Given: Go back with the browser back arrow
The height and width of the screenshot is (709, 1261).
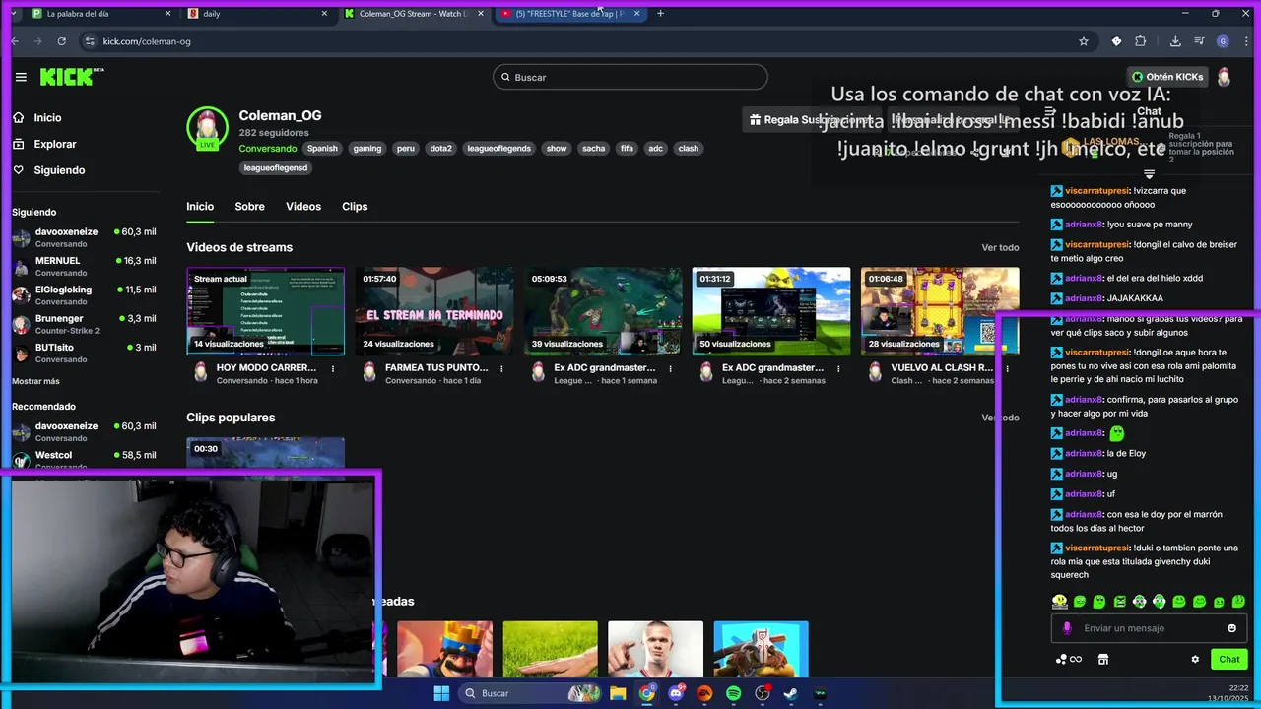Looking at the screenshot, I should (x=15, y=41).
